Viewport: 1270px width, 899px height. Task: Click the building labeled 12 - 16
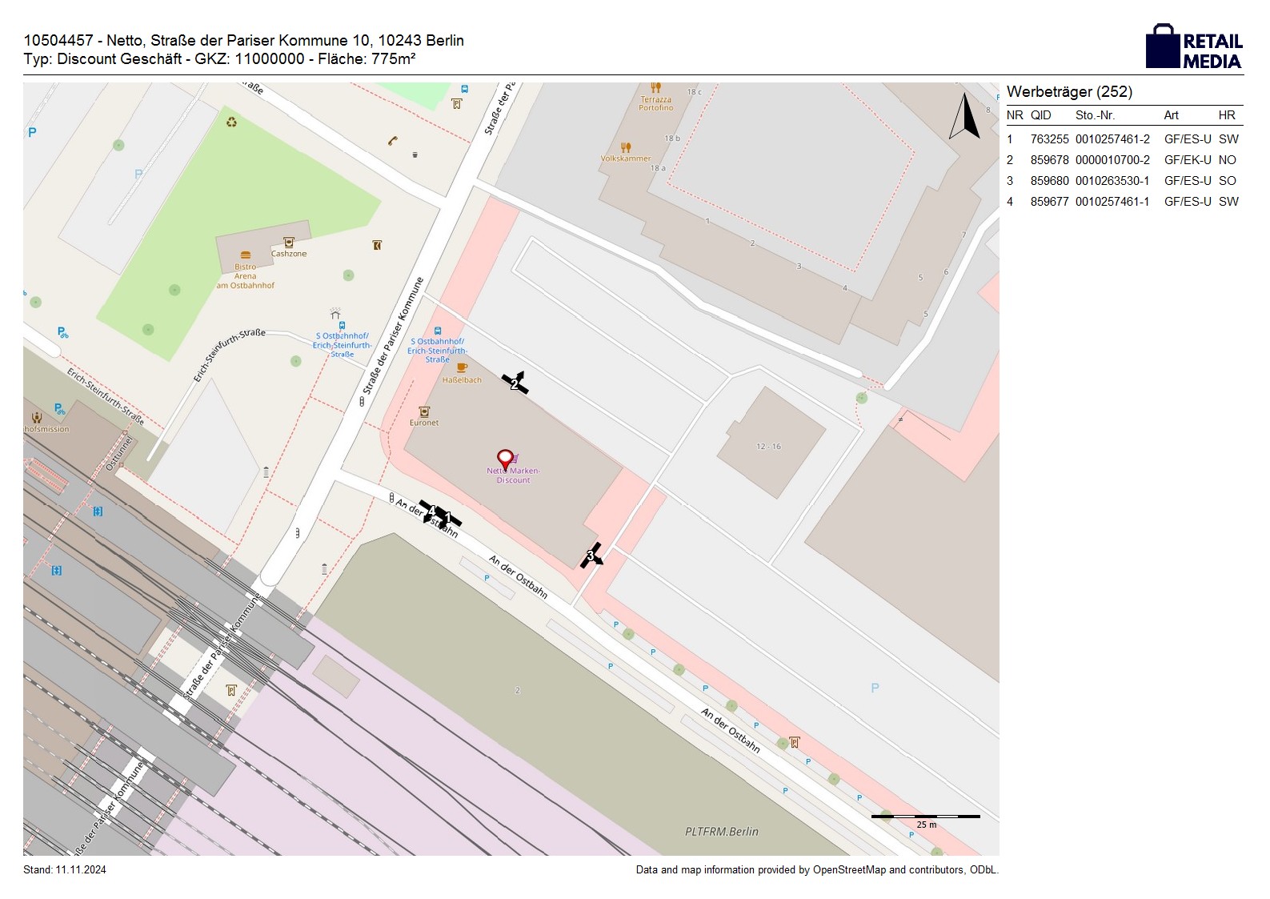[769, 444]
